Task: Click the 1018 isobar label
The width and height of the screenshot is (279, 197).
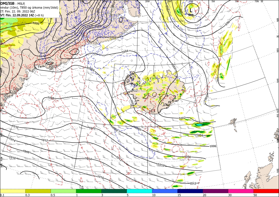Action: point(12,157)
